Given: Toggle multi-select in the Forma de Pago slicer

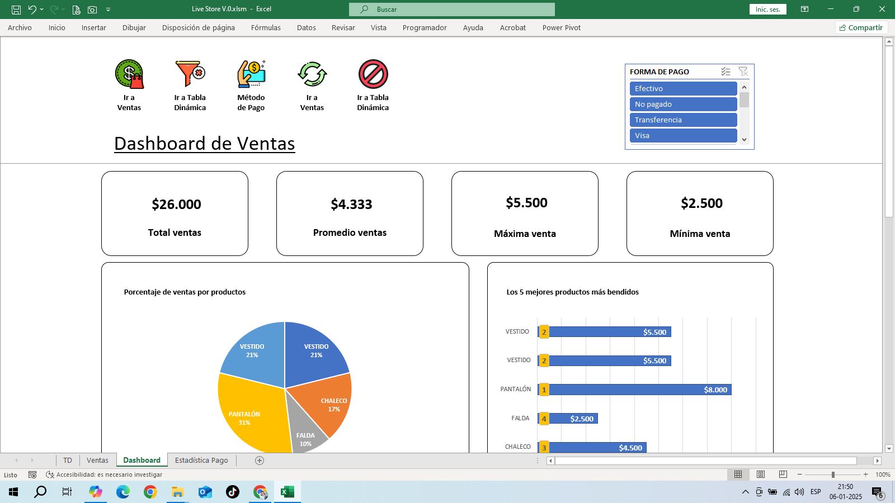Looking at the screenshot, I should coord(726,72).
